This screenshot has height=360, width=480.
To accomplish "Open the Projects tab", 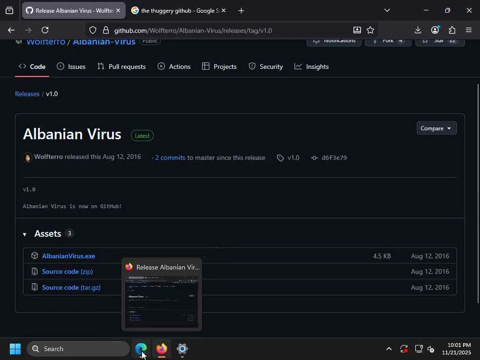I will click(219, 67).
